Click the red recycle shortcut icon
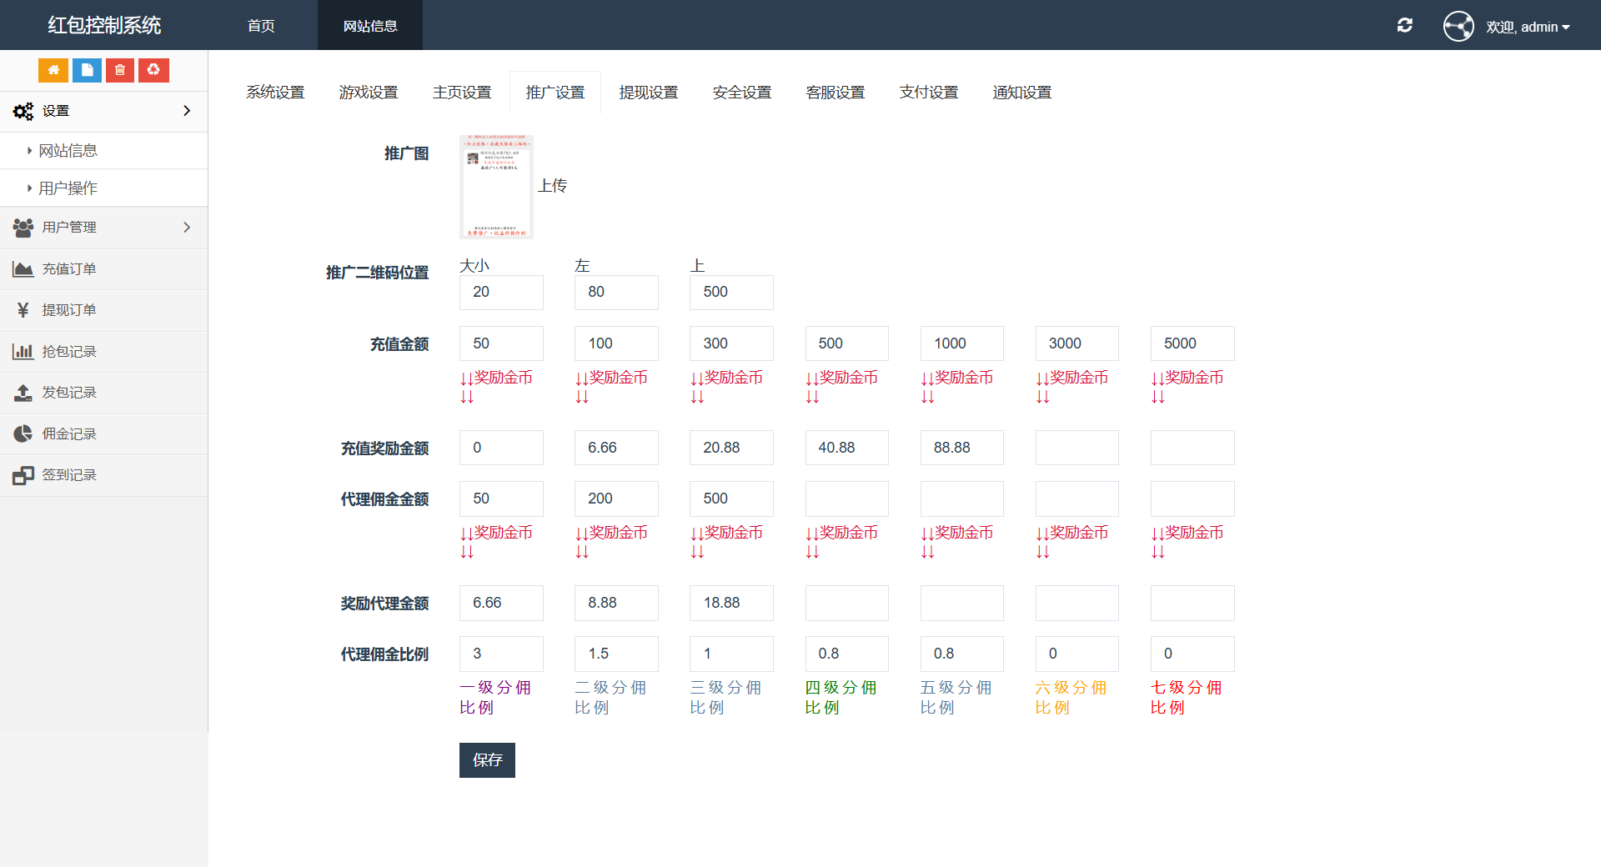The height and width of the screenshot is (867, 1601). click(x=153, y=70)
